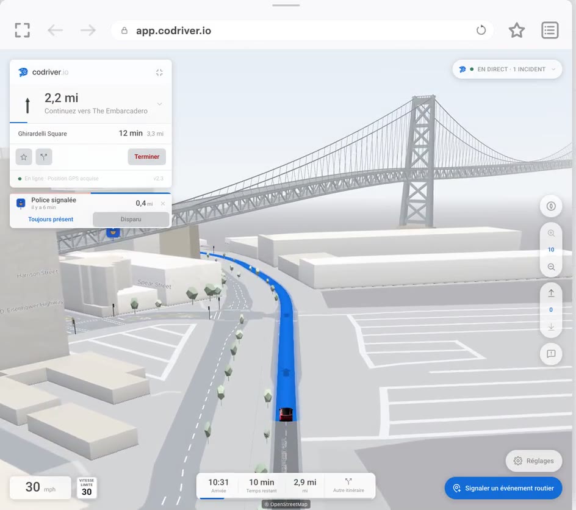Click the police marker on the map
Screen dimensions: 576x510
[113, 232]
